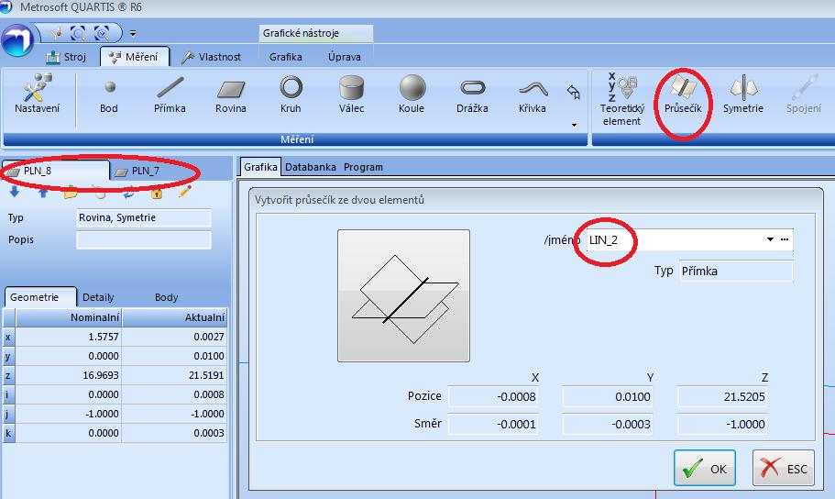Select the Drážka slot measurement tool
Viewport: 835px width, 499px height.
pos(472,94)
